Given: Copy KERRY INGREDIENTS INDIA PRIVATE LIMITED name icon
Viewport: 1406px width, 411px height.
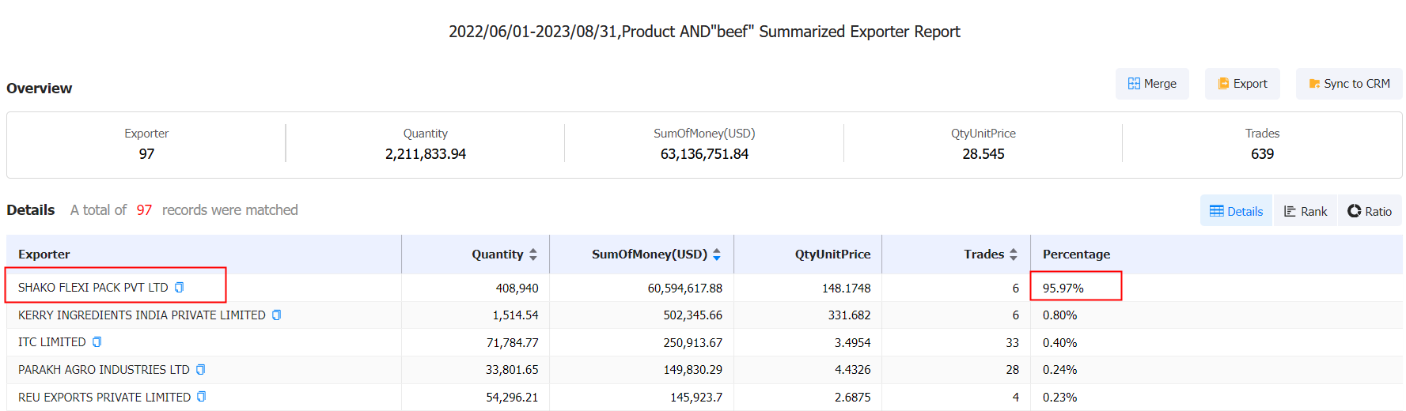Looking at the screenshot, I should coord(276,315).
